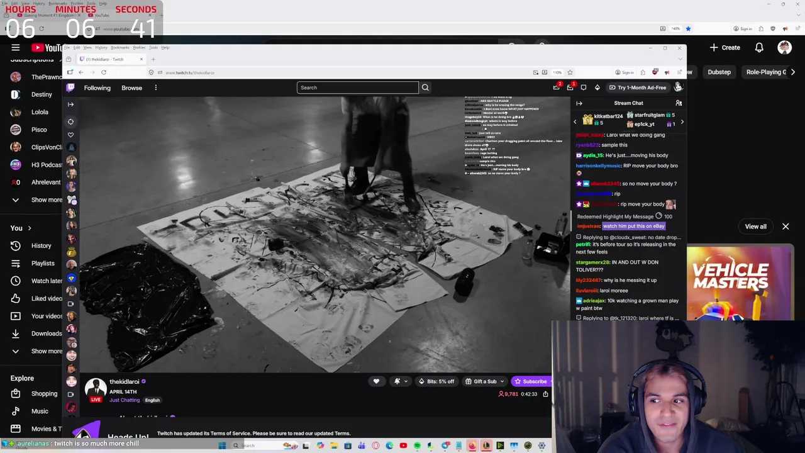Click into the Twitch search field
The width and height of the screenshot is (805, 453).
[357, 87]
